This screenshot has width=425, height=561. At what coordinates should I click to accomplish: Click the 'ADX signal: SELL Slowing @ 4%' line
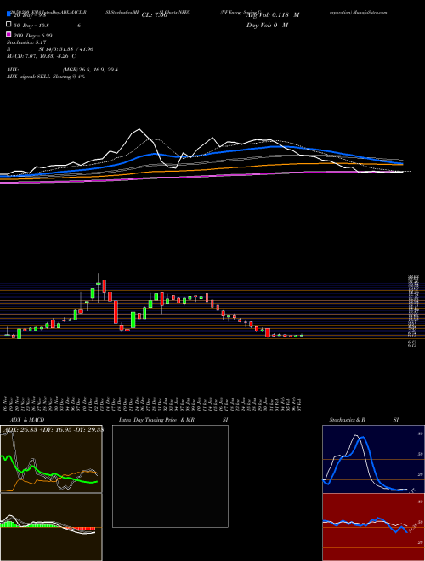tap(46, 76)
